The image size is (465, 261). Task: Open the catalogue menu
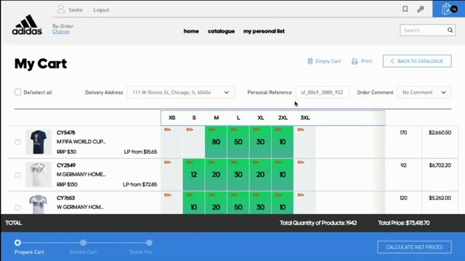point(221,31)
